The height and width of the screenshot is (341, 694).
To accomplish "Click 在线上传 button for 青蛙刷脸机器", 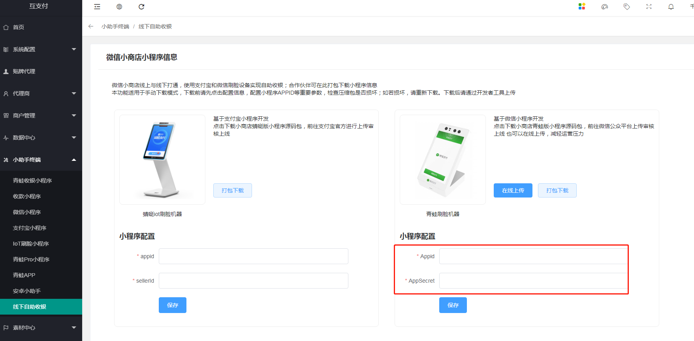I will [x=513, y=190].
